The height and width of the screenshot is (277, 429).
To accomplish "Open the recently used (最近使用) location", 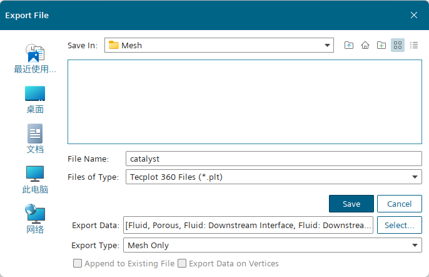I will point(35,59).
